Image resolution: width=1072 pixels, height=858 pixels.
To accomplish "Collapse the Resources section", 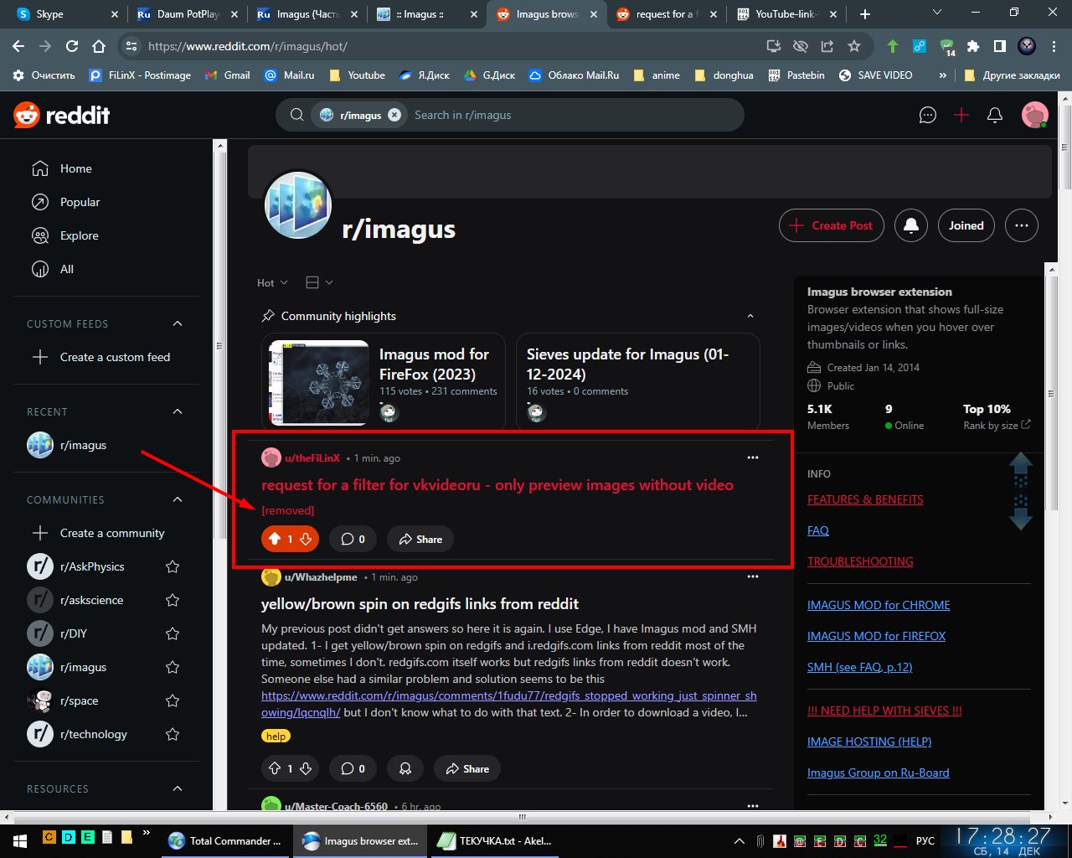I will (178, 788).
